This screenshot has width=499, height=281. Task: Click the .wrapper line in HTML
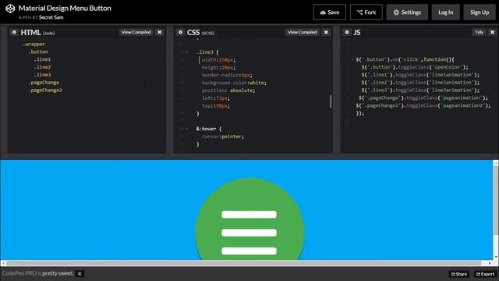point(34,44)
